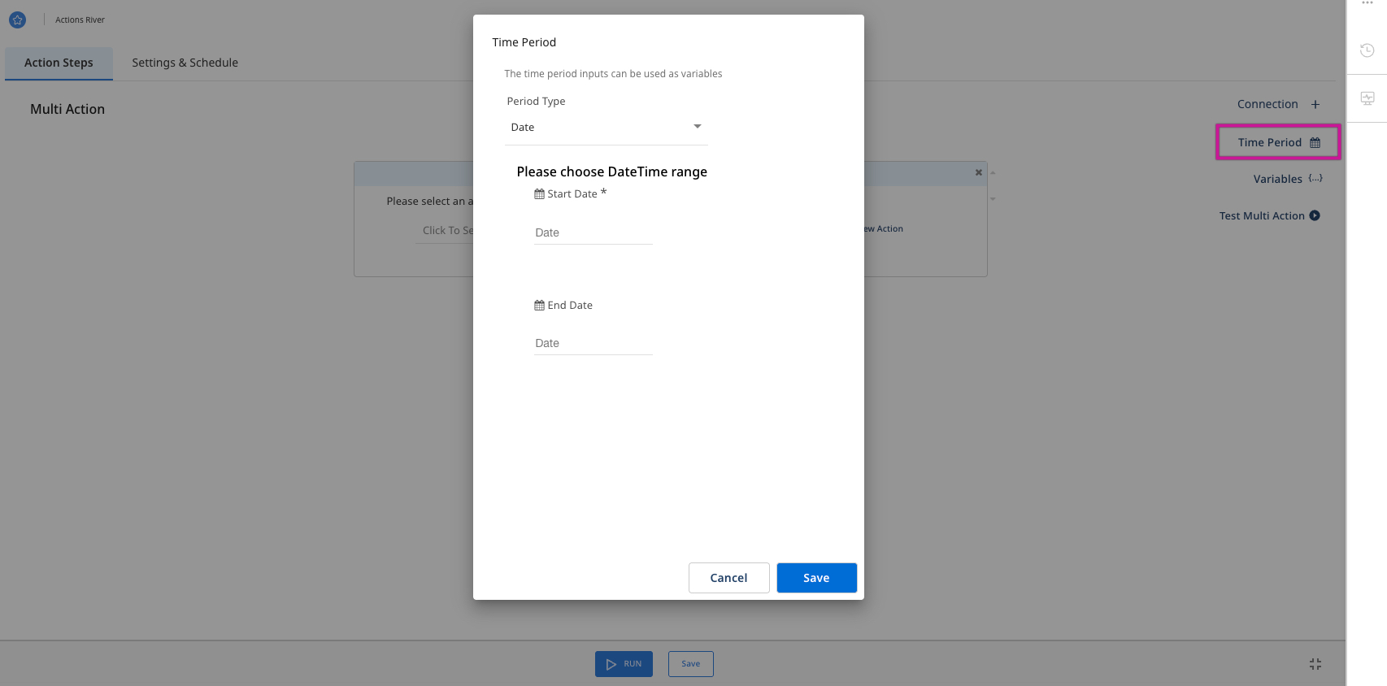Click the curly braces icon beside Variables

1315,179
